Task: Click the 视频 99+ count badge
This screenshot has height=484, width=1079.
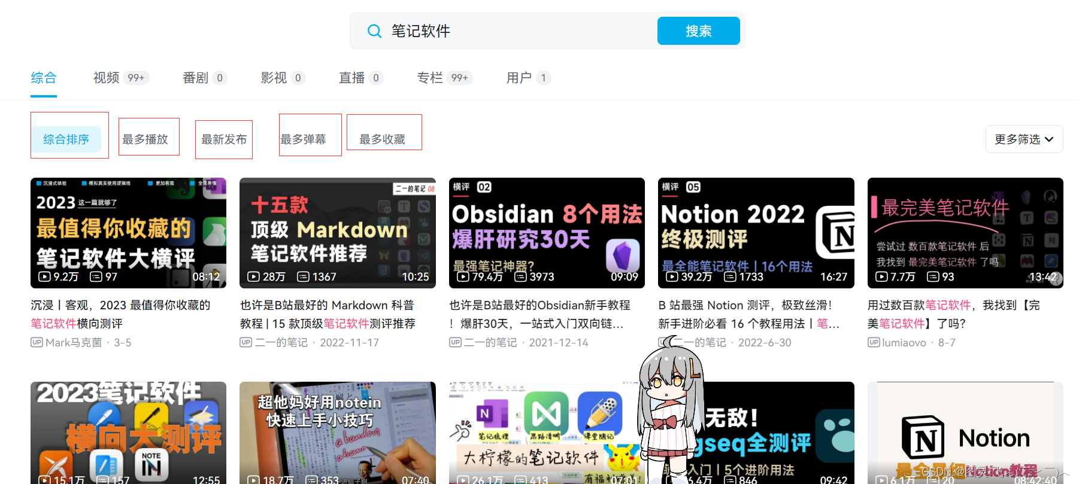Action: (136, 78)
